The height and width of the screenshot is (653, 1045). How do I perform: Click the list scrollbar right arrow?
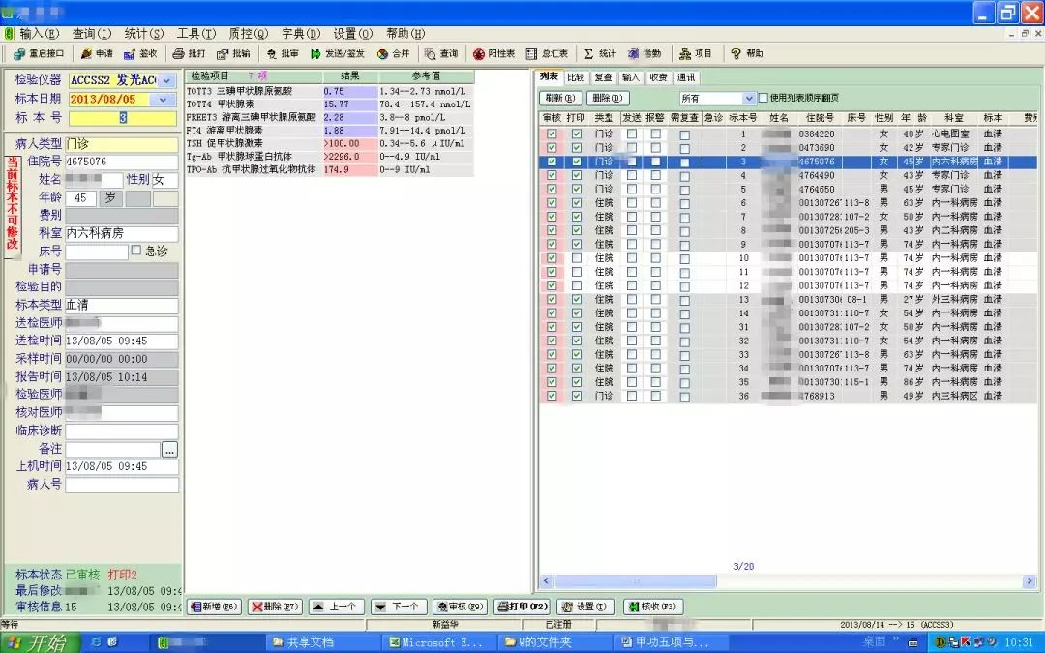1030,581
